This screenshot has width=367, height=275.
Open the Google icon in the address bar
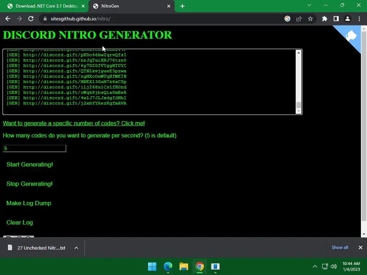(287, 19)
